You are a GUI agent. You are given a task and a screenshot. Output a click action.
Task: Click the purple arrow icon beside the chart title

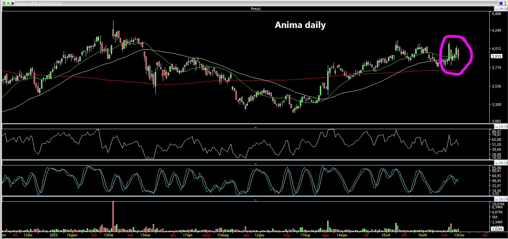pos(12,3)
